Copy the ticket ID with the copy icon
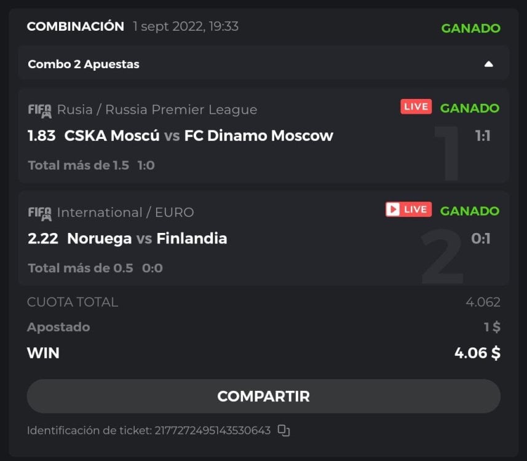This screenshot has width=527, height=461. click(x=283, y=430)
